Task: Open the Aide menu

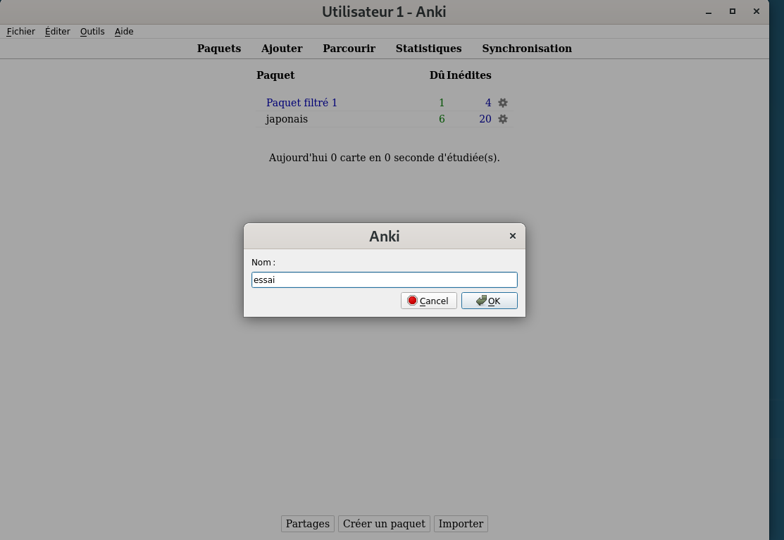Action: (124, 31)
